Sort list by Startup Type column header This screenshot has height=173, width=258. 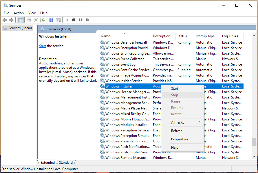(205, 36)
